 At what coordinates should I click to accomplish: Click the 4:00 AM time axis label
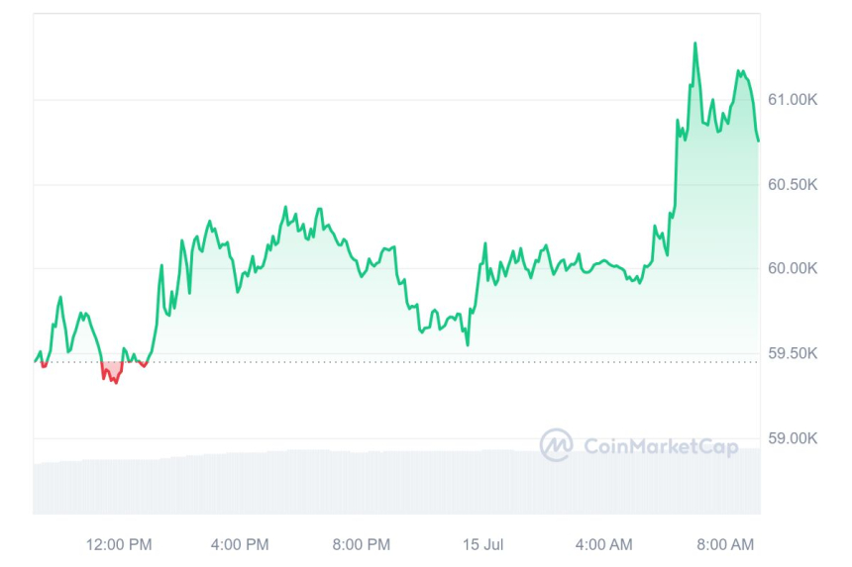click(x=604, y=544)
